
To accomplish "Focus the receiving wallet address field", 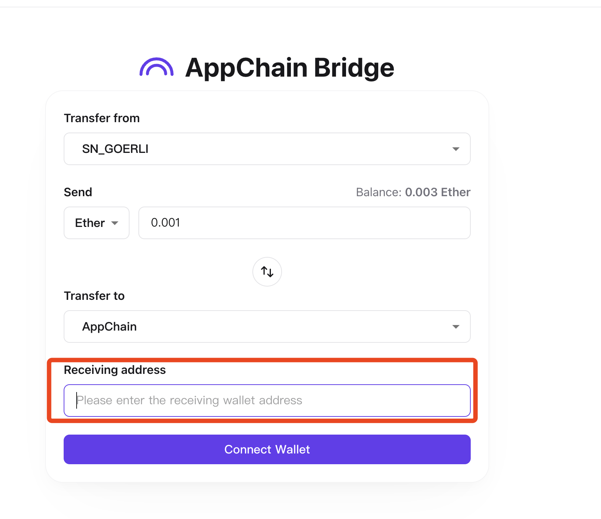I will pos(267,400).
